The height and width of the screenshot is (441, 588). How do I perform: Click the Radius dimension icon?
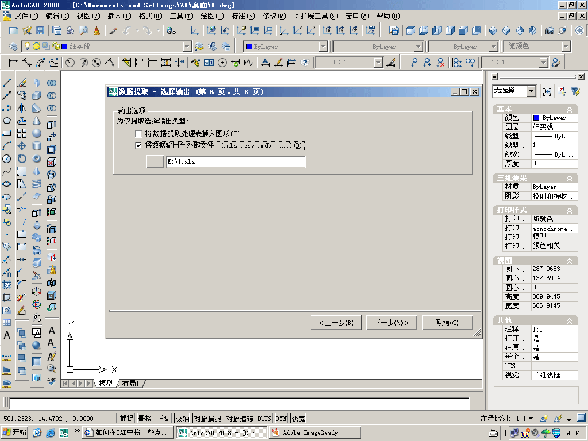(x=69, y=62)
